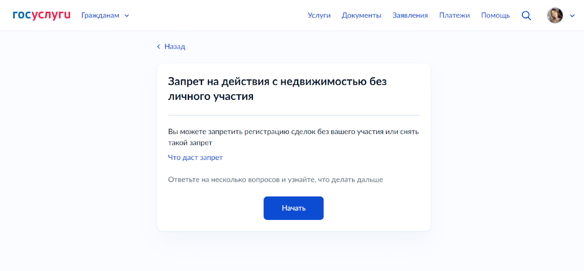Click the heading Запрет на действия с недвижимостью
Image resolution: width=584 pixels, height=271 pixels.
click(277, 89)
